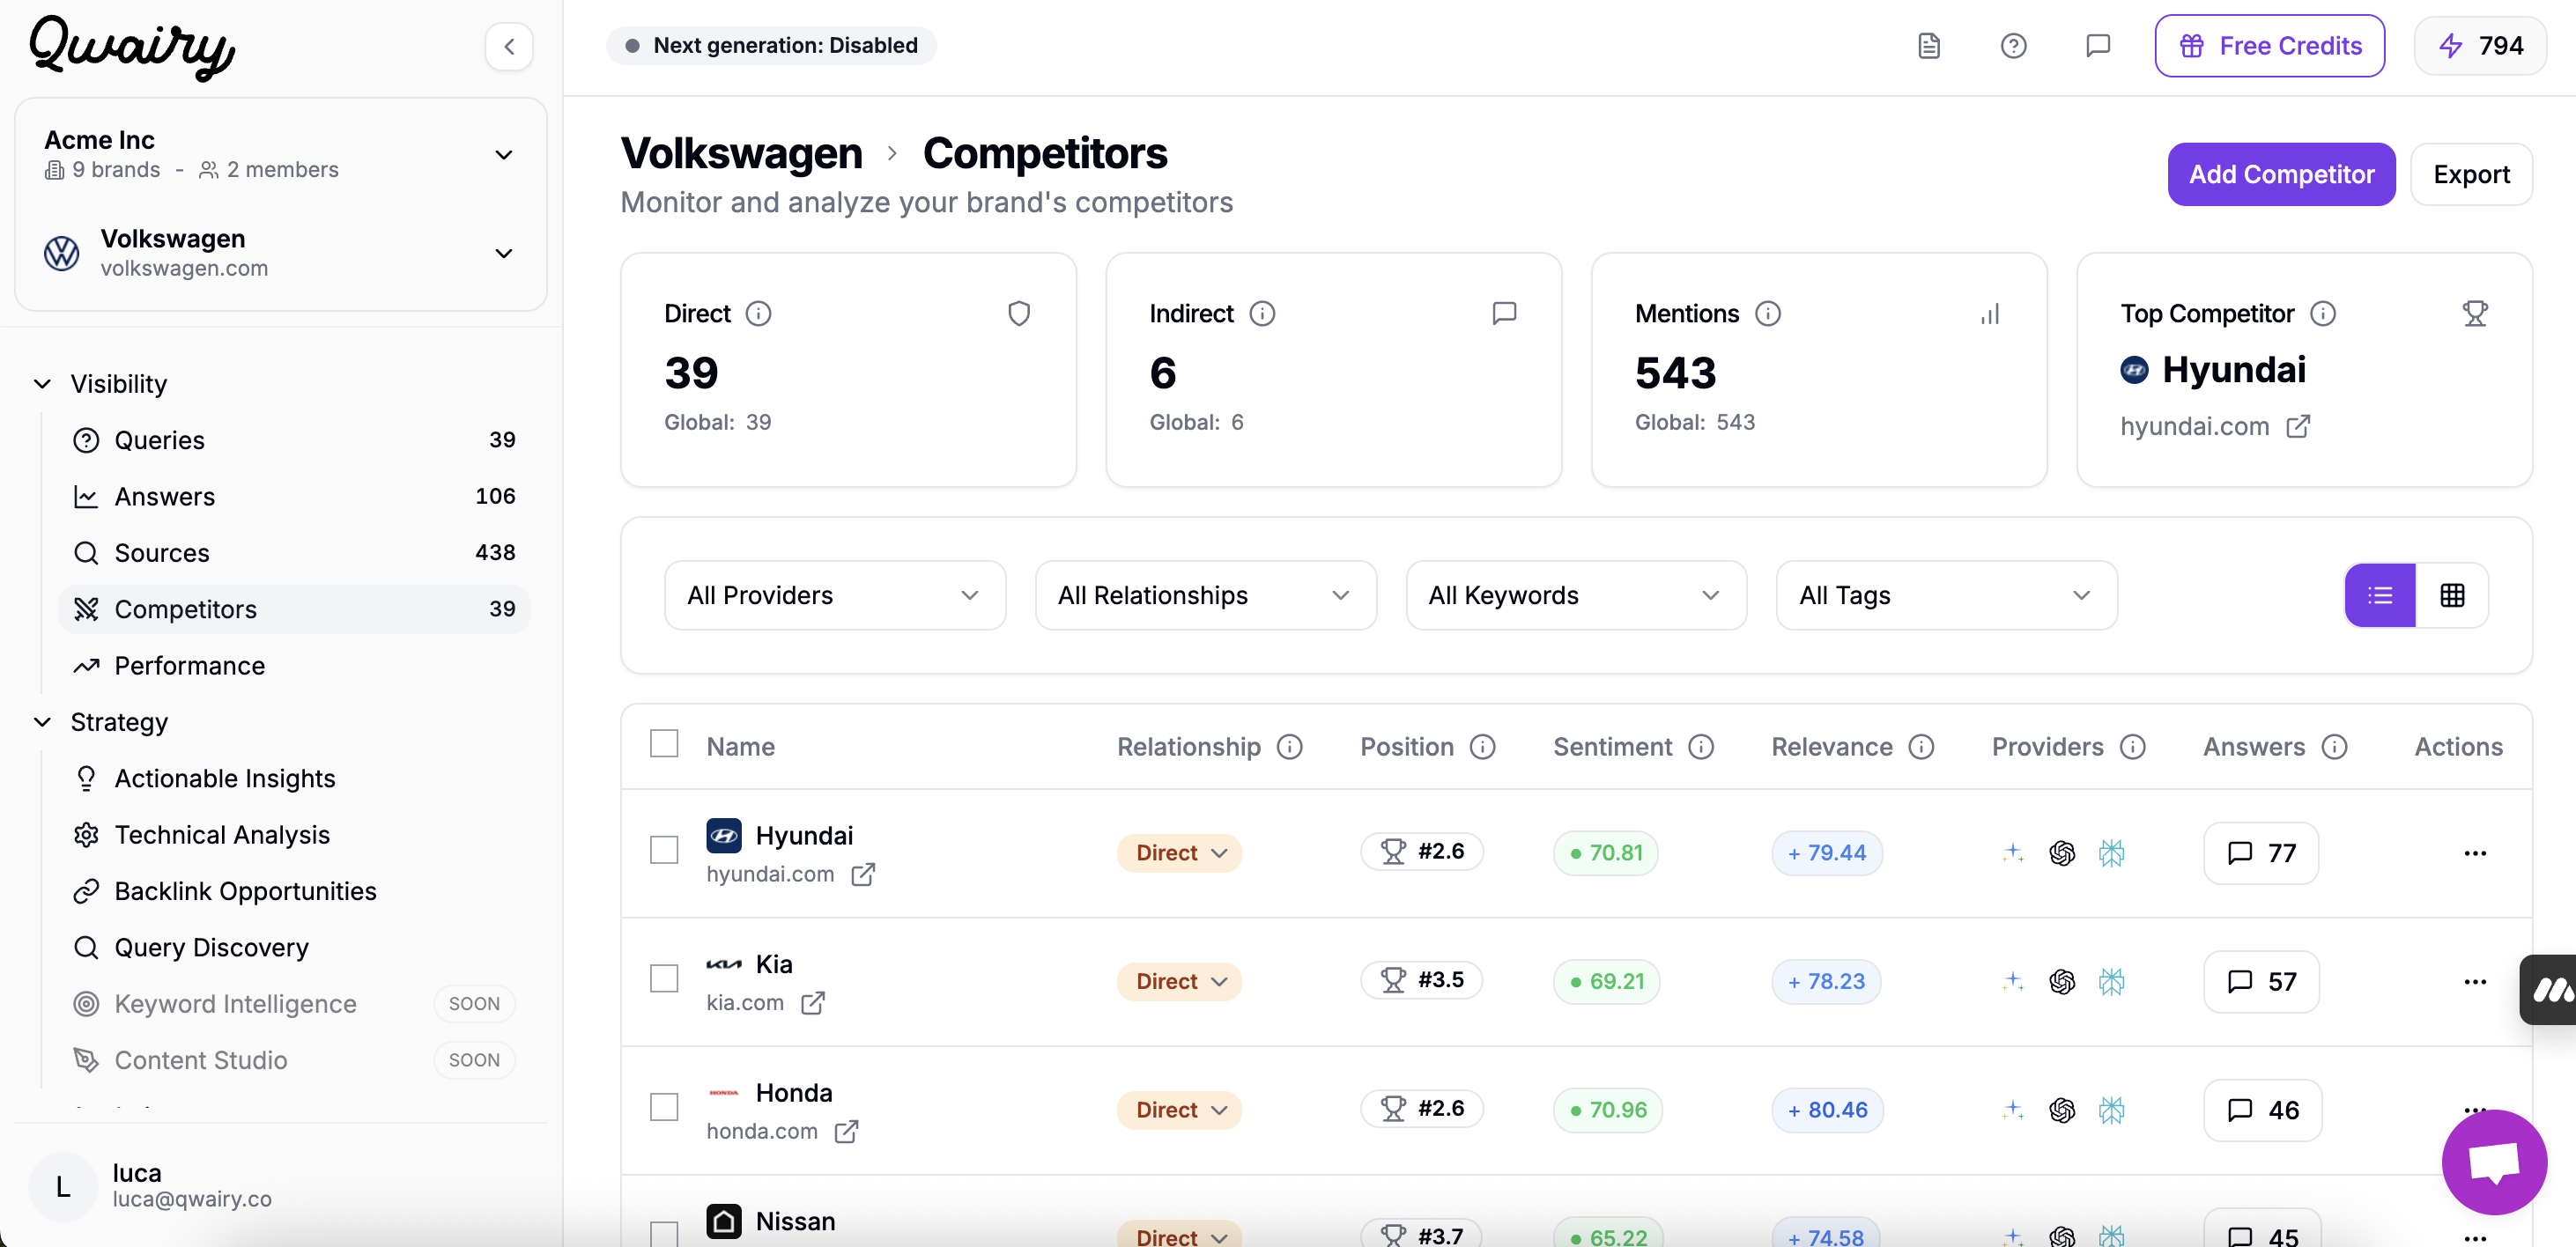This screenshot has width=2576, height=1247.
Task: Switch to list view
Action: click(x=2380, y=596)
